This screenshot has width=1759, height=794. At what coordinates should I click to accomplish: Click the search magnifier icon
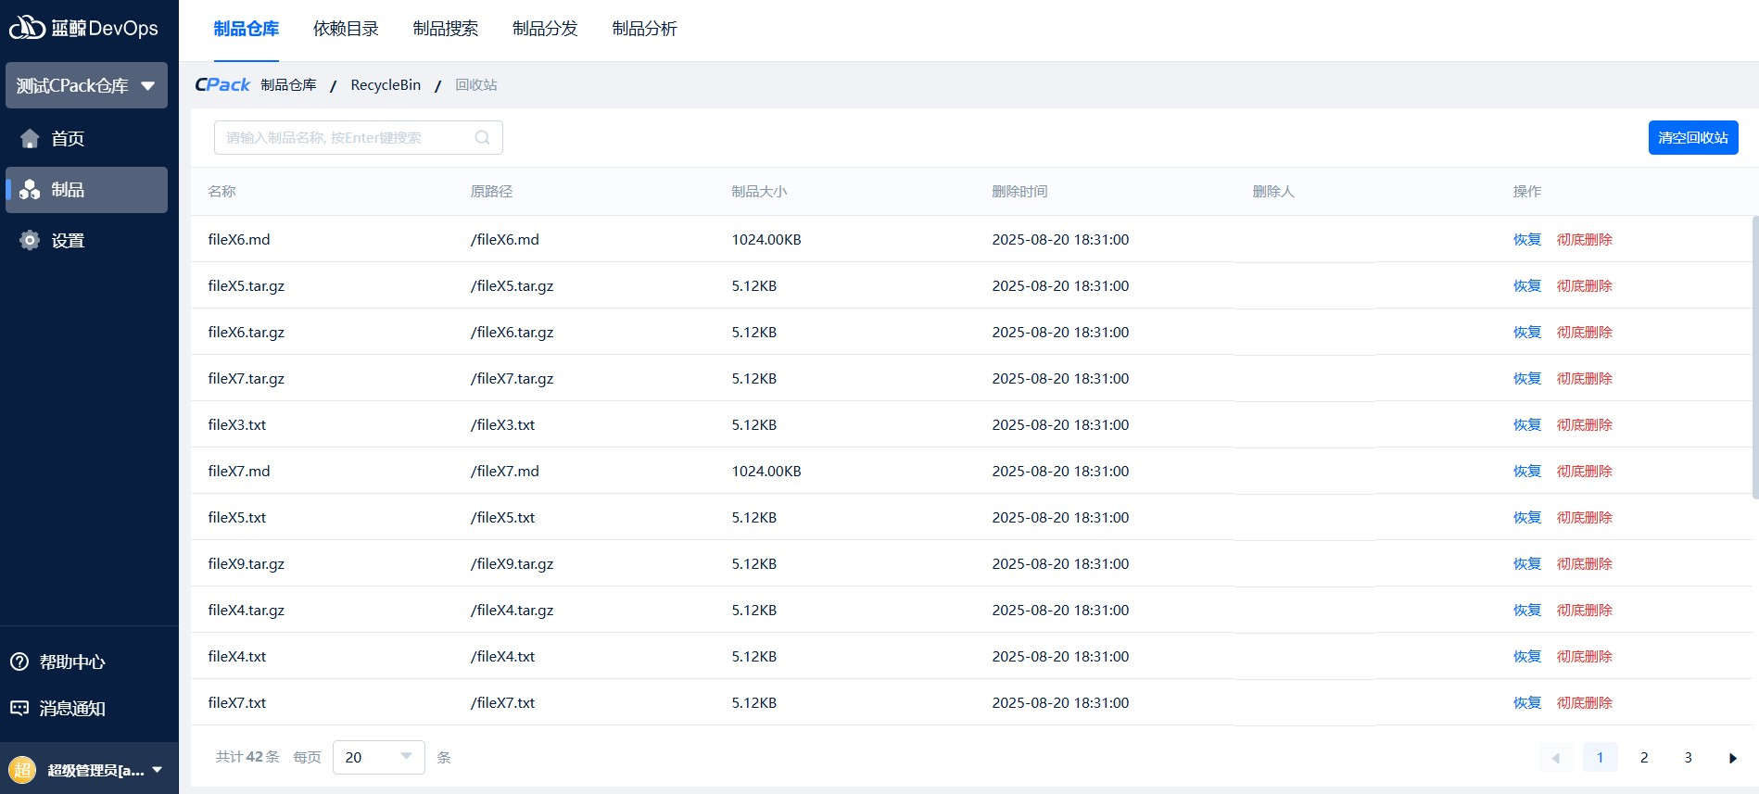coord(482,138)
